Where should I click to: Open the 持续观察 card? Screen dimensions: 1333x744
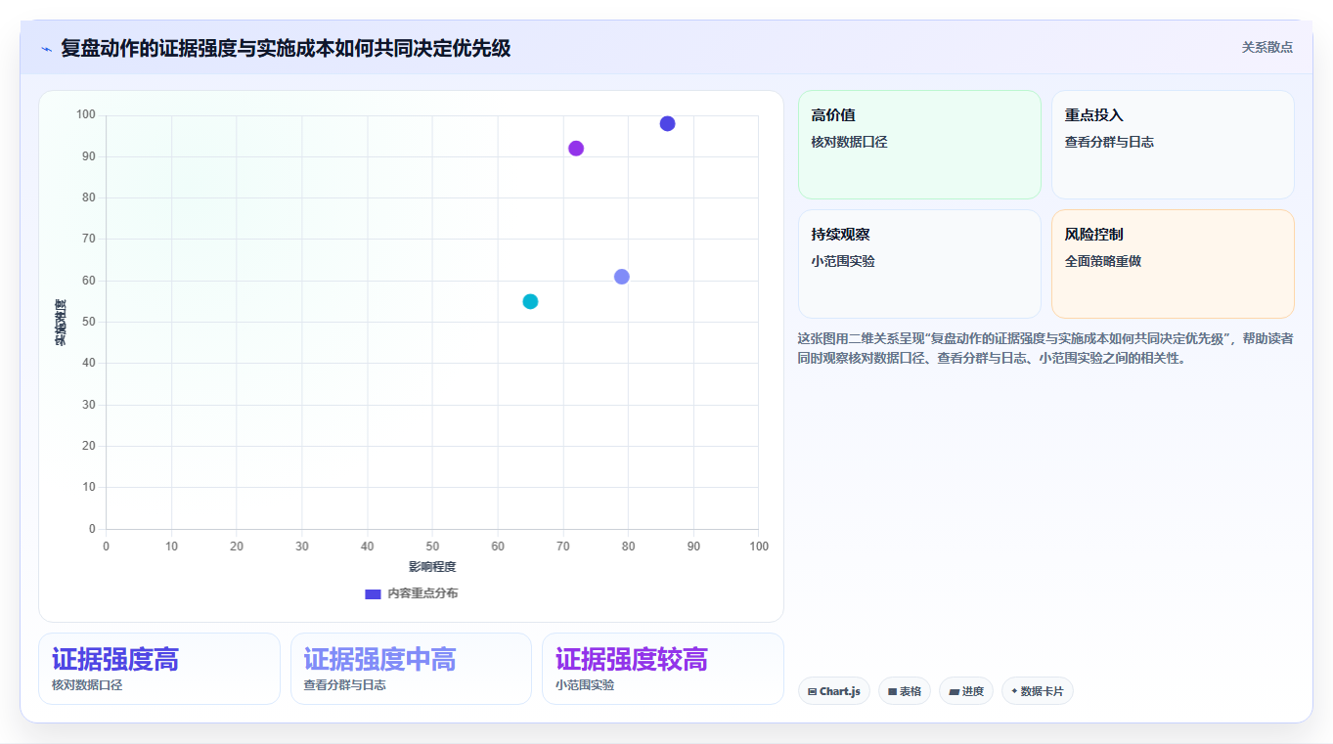point(919,264)
